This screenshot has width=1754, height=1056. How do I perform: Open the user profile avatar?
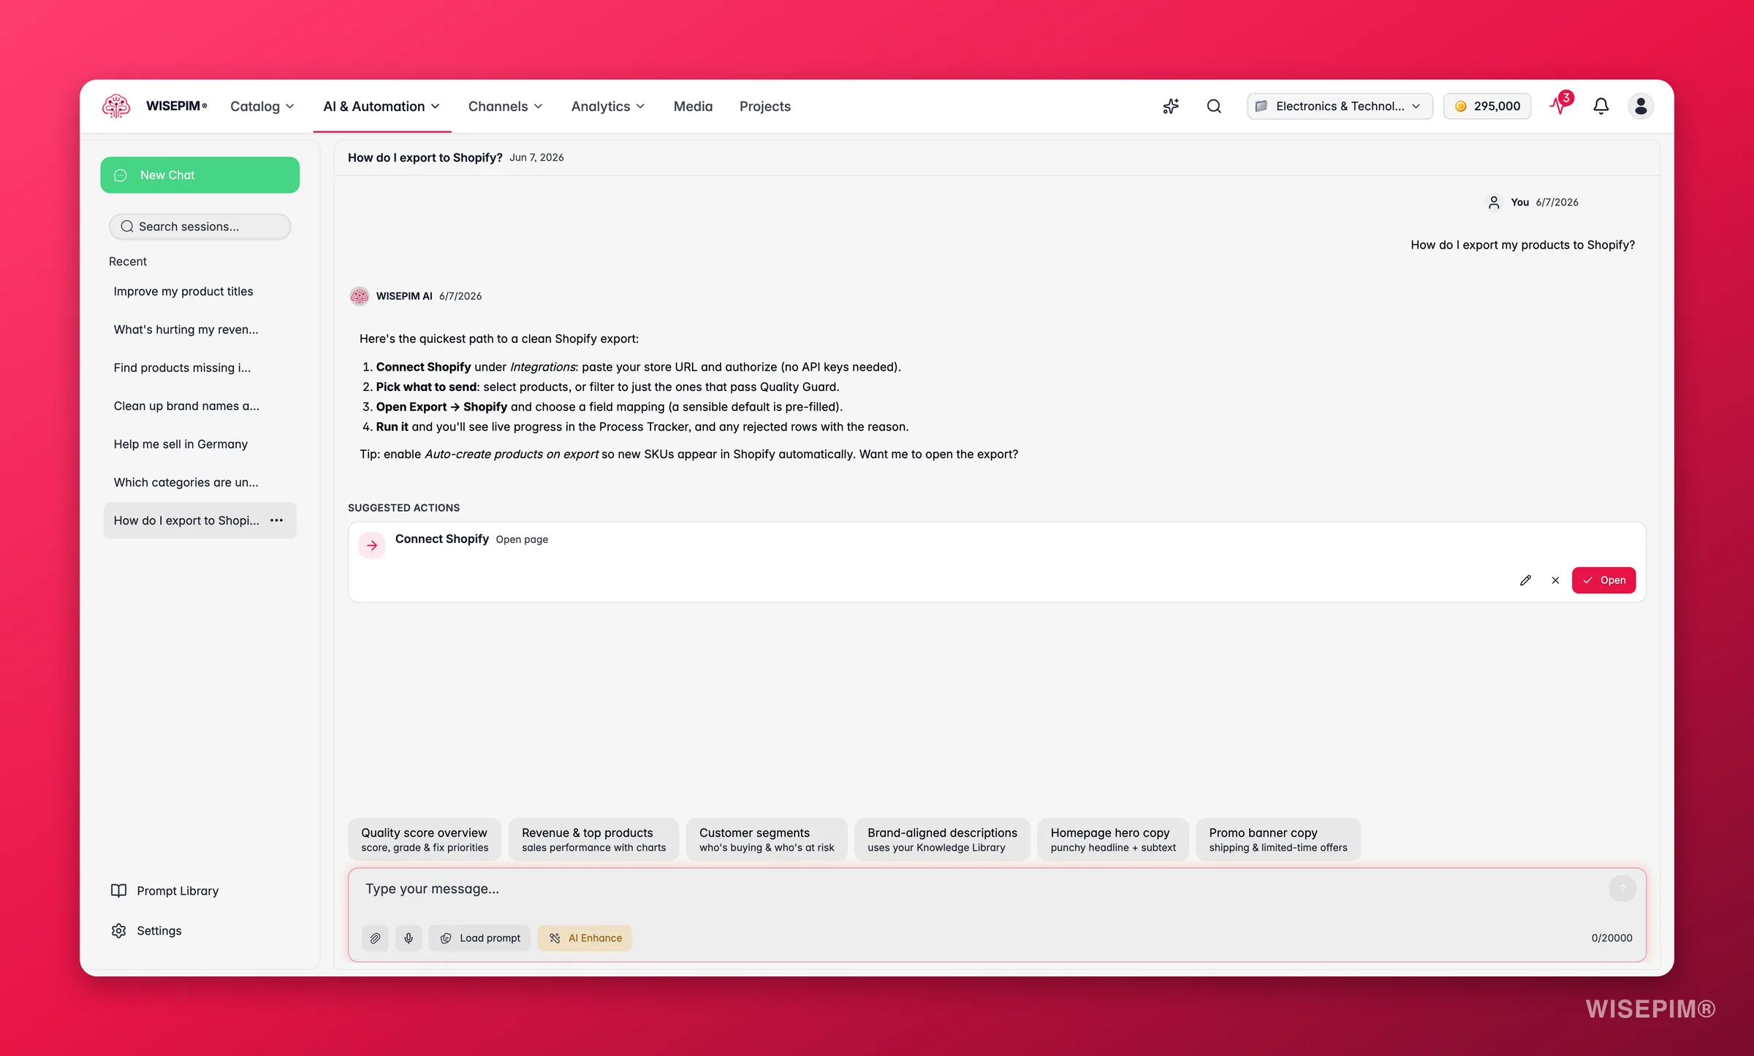[1641, 106]
